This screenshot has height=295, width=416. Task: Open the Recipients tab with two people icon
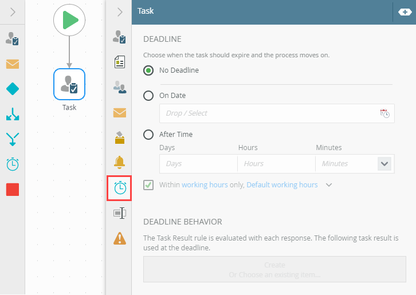coord(120,87)
